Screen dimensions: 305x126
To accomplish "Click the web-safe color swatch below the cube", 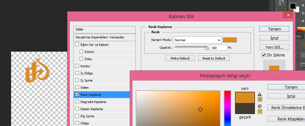I will [x=260, y=111].
